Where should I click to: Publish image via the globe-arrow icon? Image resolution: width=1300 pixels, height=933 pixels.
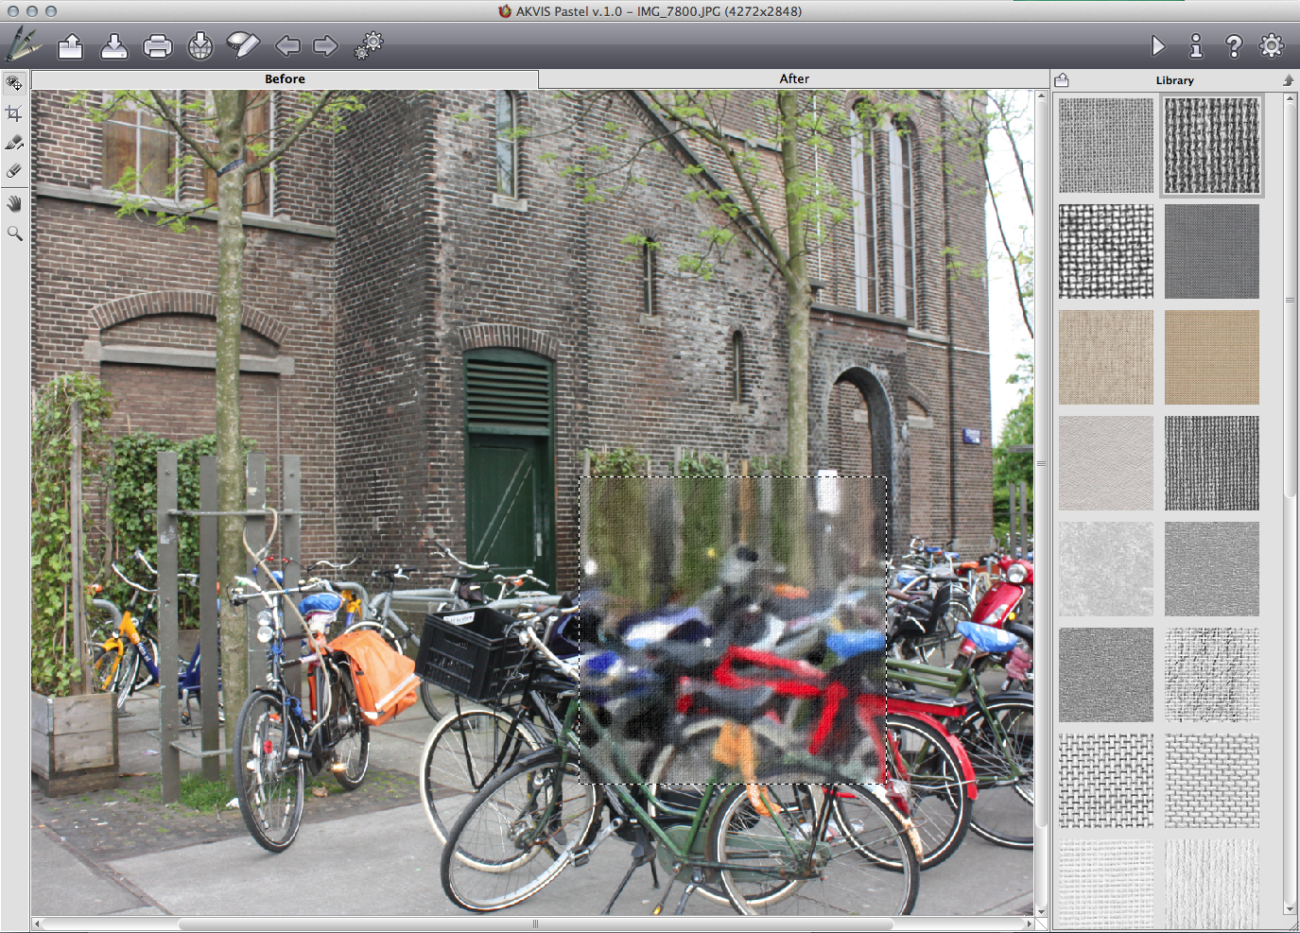[200, 45]
